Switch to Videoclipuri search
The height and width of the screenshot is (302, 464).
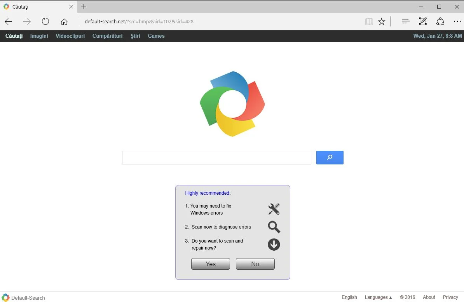[x=70, y=36]
